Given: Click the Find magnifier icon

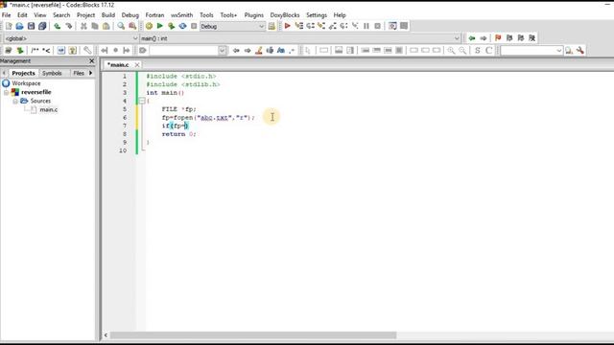Looking at the screenshot, I should tap(121, 26).
